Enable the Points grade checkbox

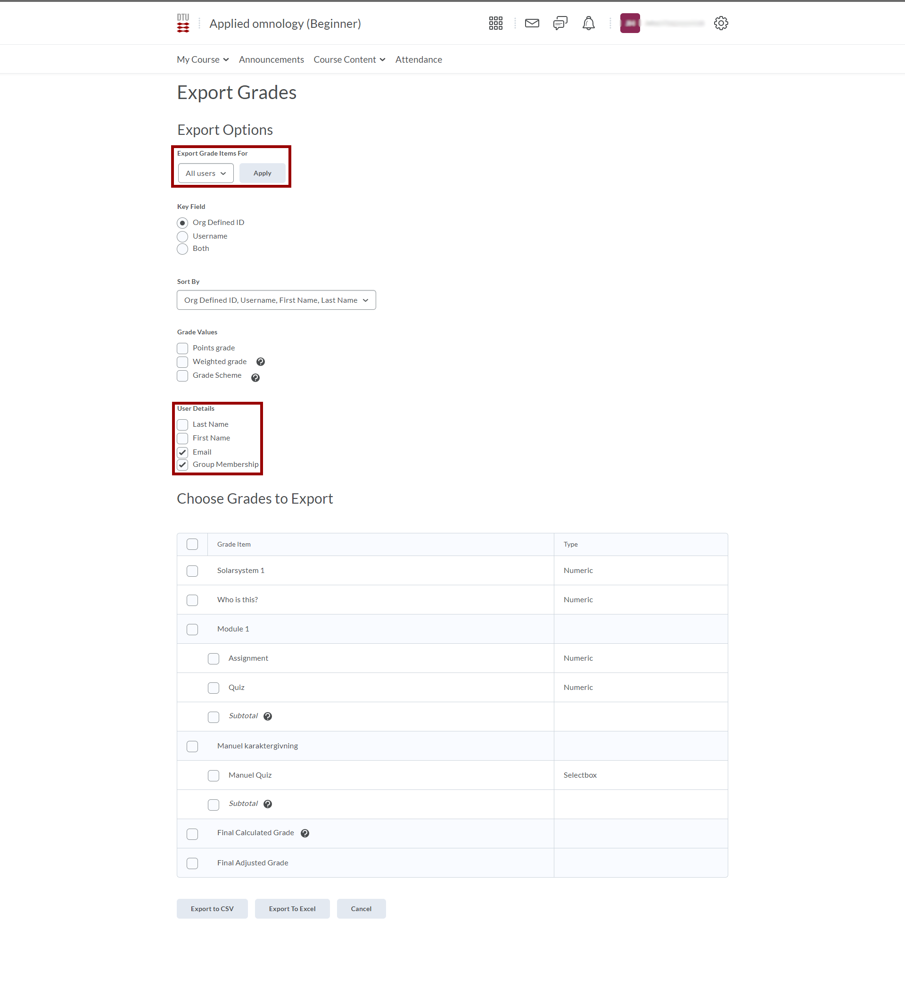[182, 348]
